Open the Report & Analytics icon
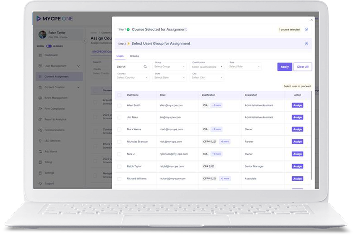Viewport: 355px width, 236px height. coord(40,119)
